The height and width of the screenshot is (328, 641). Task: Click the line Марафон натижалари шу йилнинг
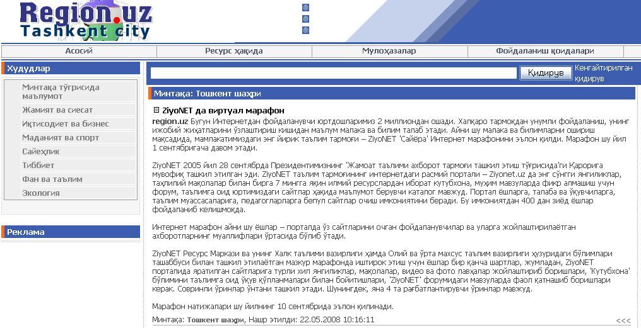[x=273, y=306]
